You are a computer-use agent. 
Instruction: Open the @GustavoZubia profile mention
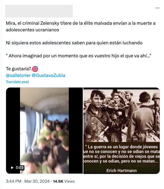49,75
